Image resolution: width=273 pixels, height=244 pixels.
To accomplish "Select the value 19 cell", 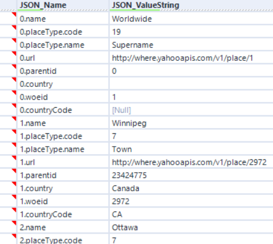I will tap(191, 32).
